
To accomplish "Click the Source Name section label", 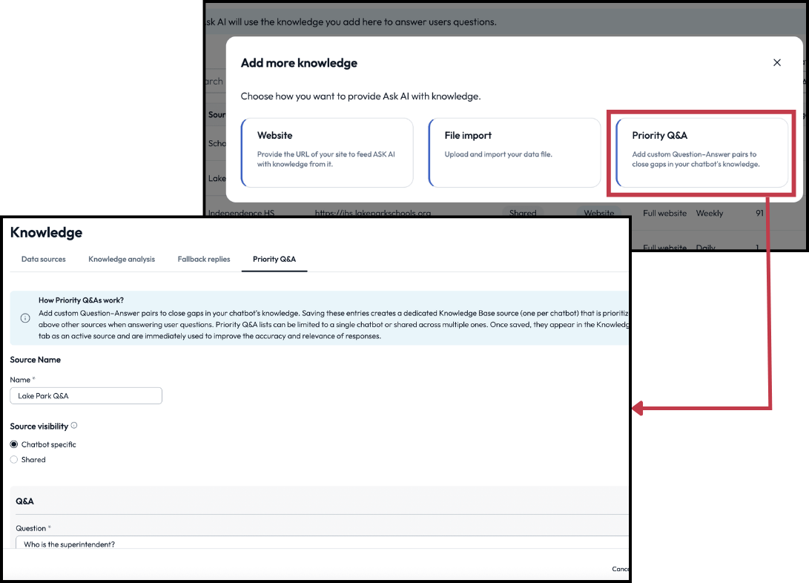I will click(35, 360).
